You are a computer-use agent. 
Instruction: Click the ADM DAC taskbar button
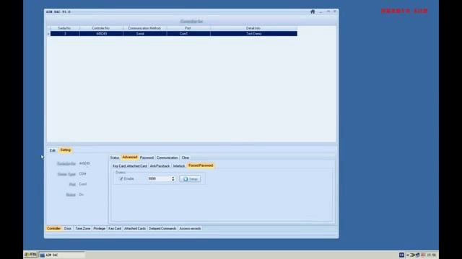62,255
